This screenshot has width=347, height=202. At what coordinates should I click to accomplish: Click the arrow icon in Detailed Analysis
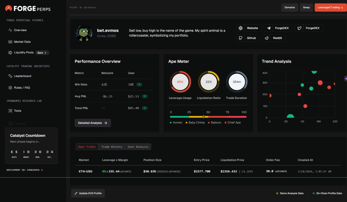106,123
